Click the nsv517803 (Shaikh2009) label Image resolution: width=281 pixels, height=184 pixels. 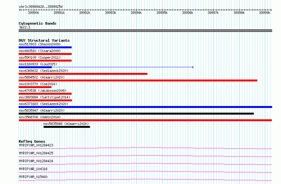(x=40, y=44)
